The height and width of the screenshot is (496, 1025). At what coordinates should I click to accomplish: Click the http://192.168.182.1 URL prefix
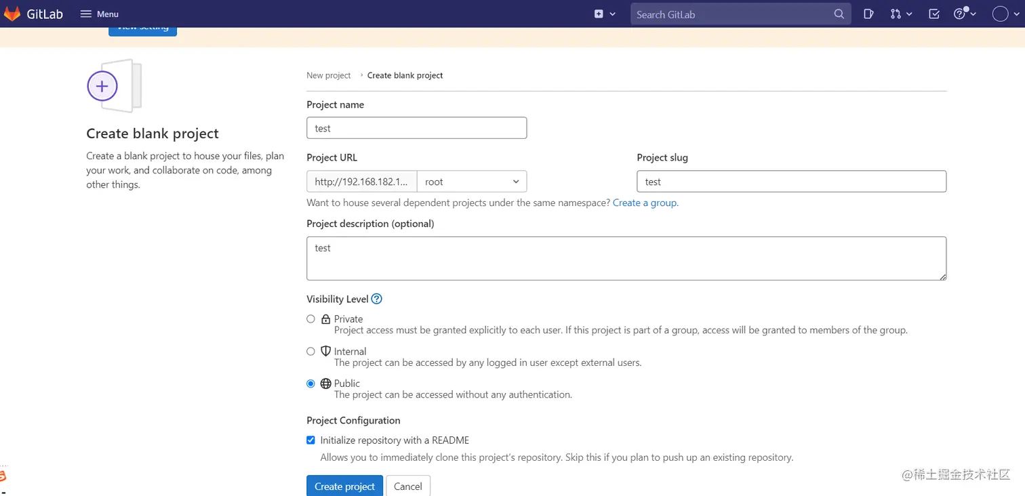pyautogui.click(x=361, y=182)
